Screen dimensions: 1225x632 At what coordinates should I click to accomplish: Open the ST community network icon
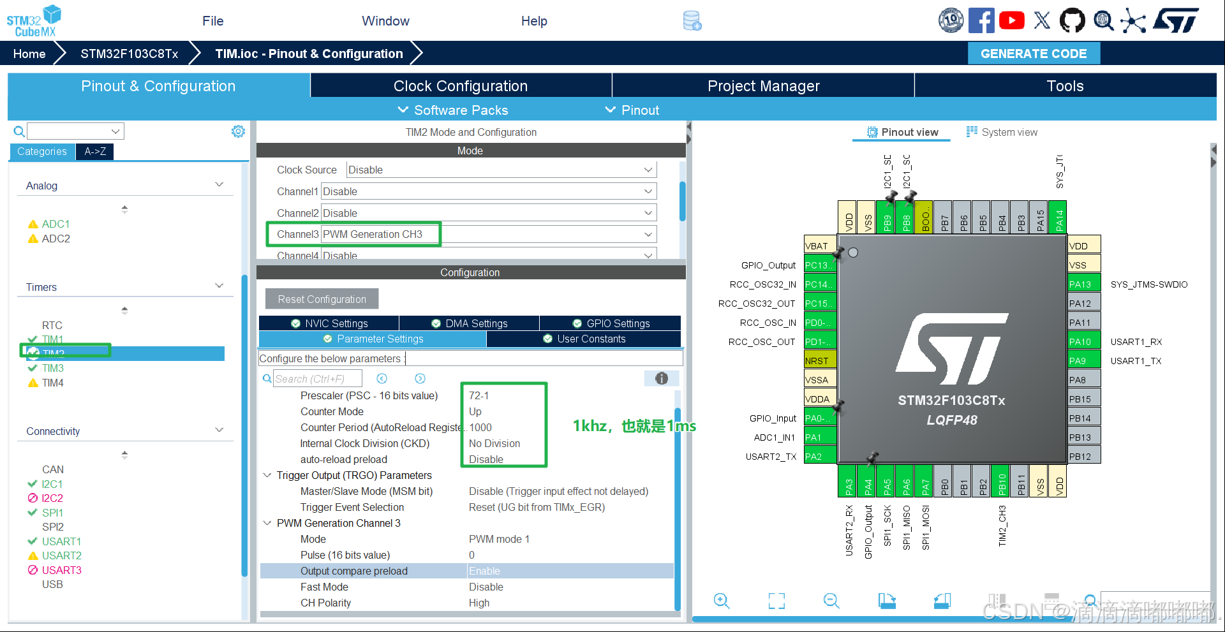tap(1133, 20)
